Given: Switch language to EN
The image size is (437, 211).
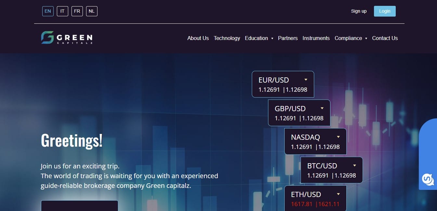Looking at the screenshot, I should 48,11.
